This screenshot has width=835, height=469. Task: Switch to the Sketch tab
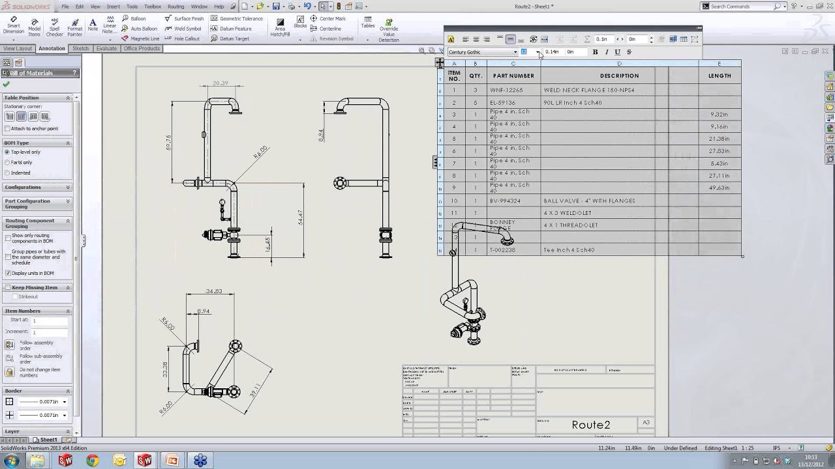(80, 48)
